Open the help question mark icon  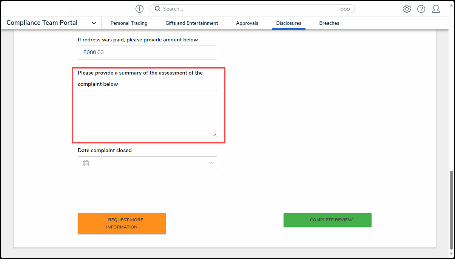tap(421, 9)
